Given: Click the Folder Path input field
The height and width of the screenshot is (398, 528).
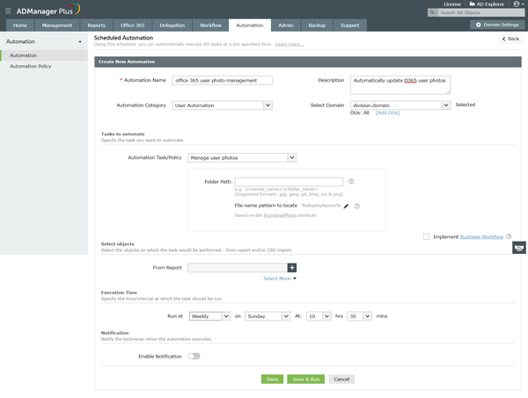Looking at the screenshot, I should click(289, 182).
